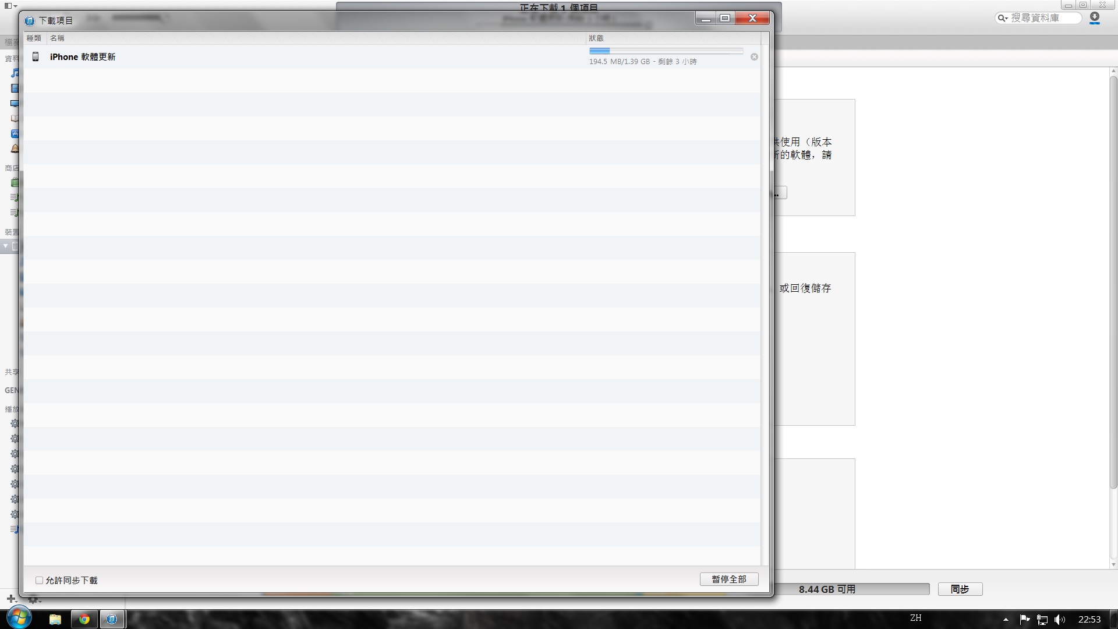
Task: Open the network status tray icon
Action: [1042, 620]
